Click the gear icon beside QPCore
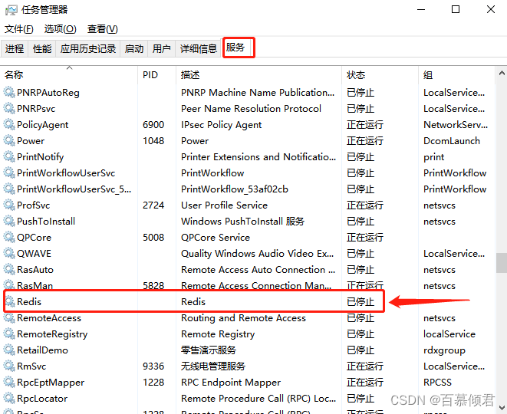Viewport: 507px width, 414px height. pos(9,238)
